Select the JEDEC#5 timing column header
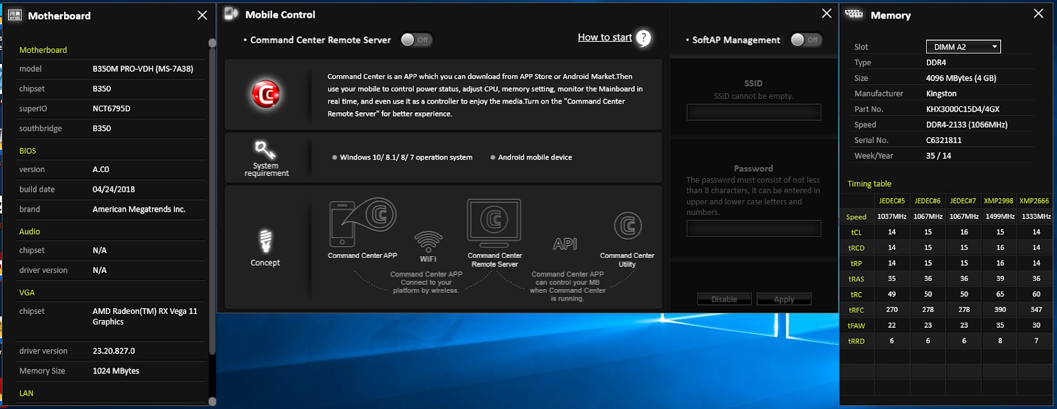Viewport: 1057px width, 409px height. (x=892, y=201)
